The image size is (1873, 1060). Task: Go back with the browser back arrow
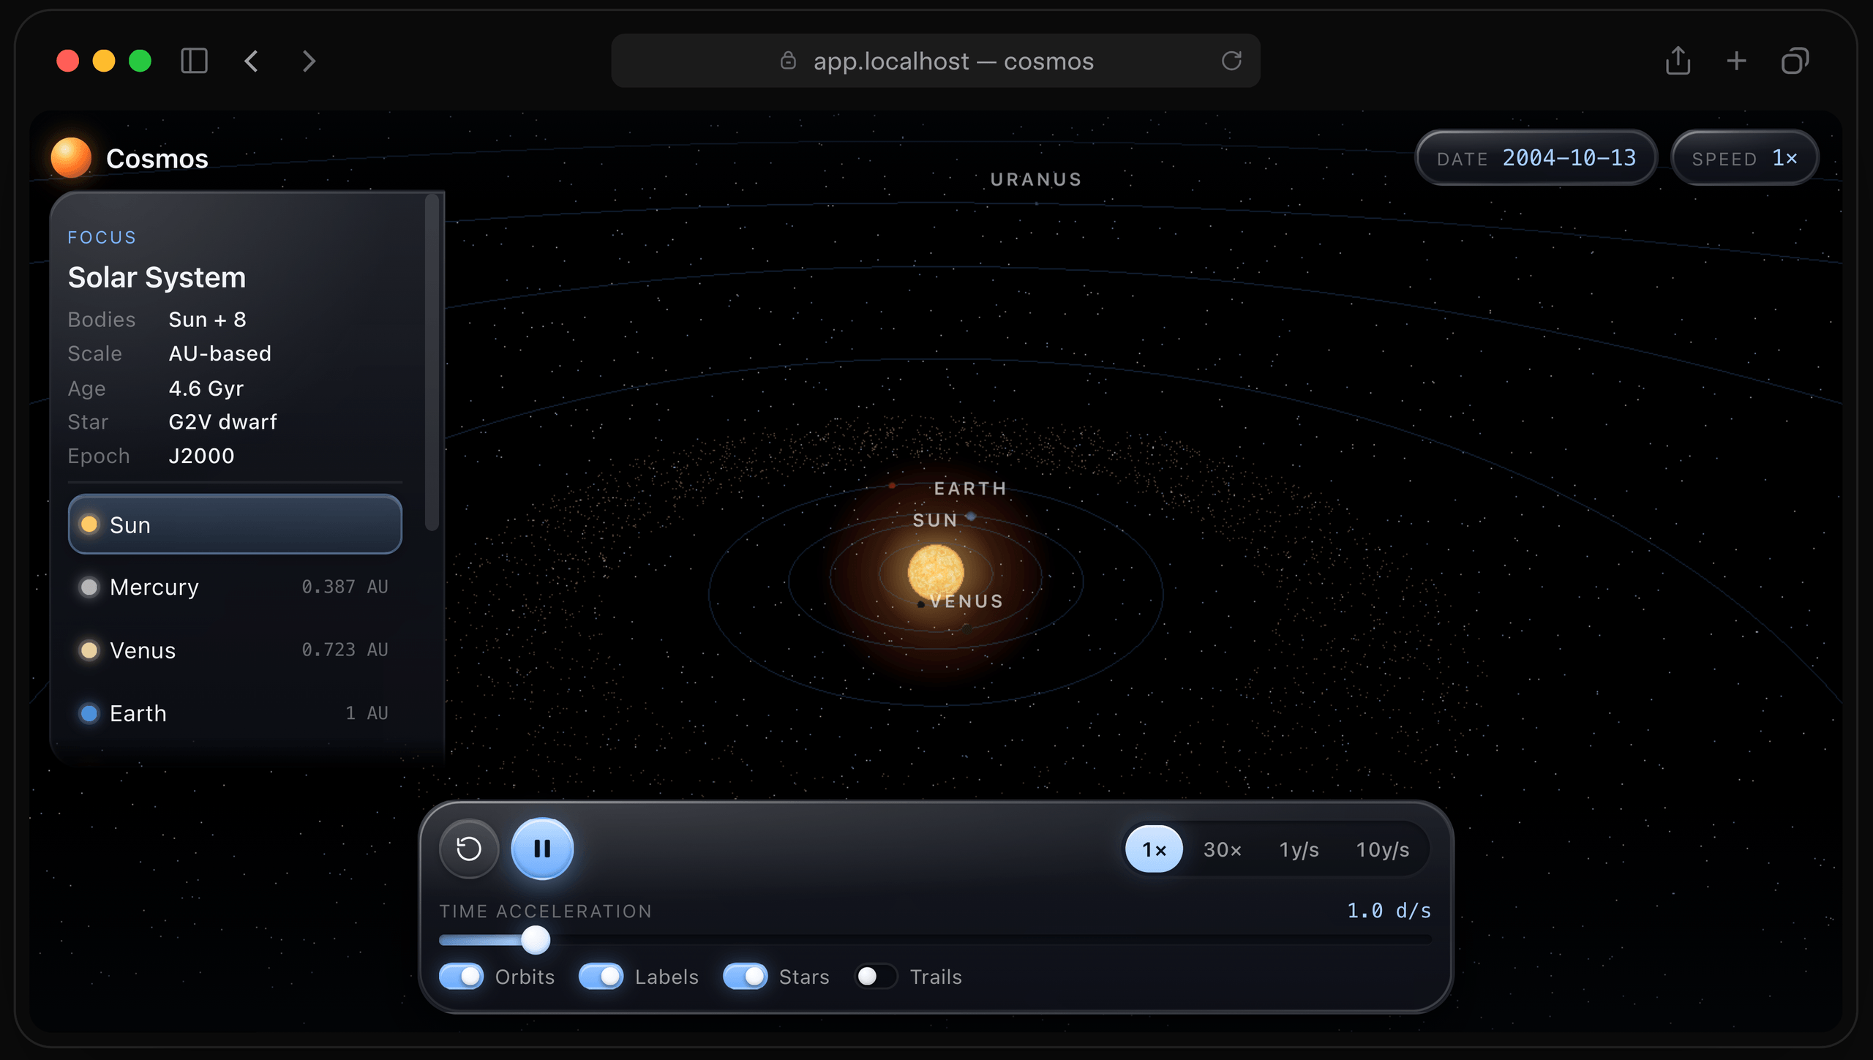[x=251, y=61]
